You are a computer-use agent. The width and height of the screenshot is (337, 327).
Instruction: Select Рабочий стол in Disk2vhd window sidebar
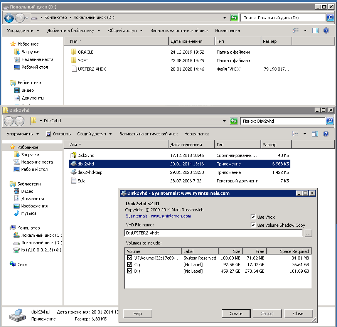point(30,169)
